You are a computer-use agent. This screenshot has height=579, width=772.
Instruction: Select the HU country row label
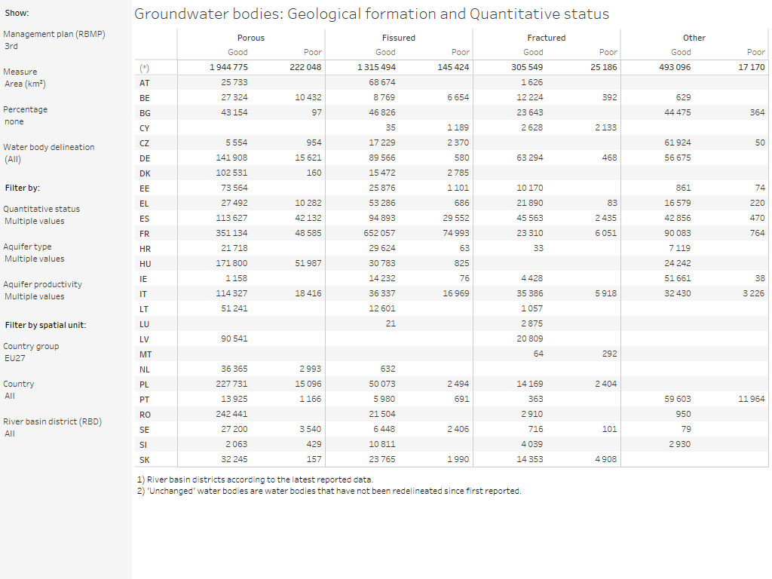145,264
